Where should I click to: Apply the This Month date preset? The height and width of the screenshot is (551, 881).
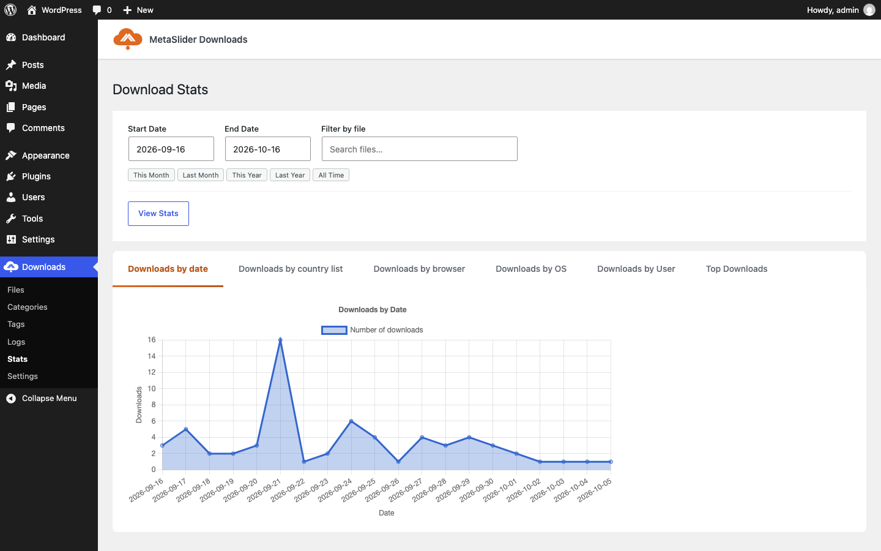click(151, 175)
